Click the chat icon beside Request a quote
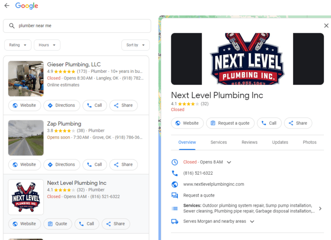The height and width of the screenshot is (240, 331). 175,195
